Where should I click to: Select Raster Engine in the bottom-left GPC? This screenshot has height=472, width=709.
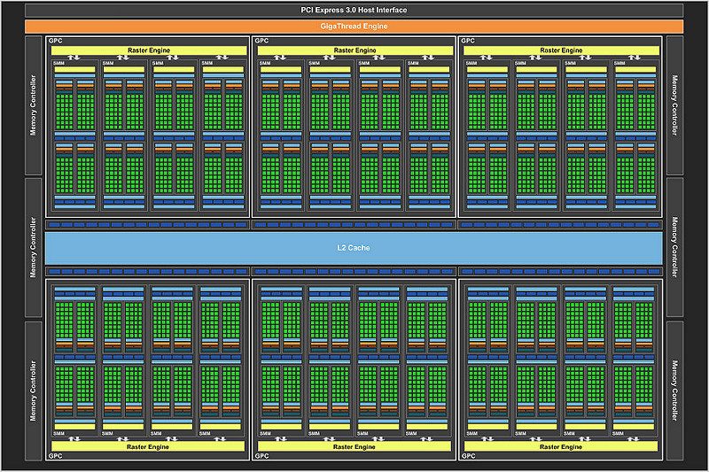coord(148,445)
